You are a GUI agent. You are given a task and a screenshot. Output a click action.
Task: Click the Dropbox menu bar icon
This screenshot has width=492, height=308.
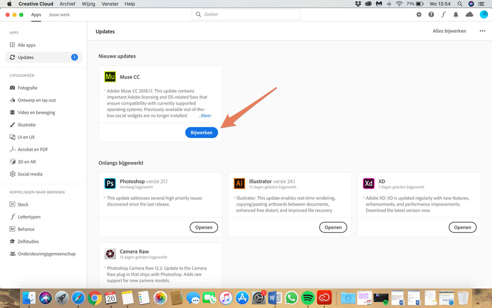tap(358, 4)
